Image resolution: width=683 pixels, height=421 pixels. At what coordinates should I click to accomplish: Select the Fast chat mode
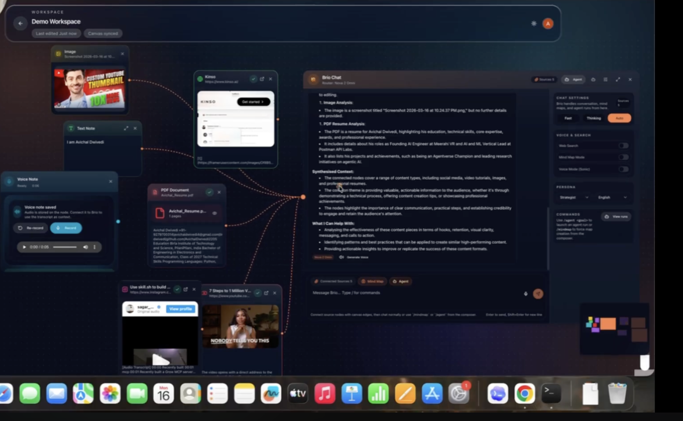(x=568, y=118)
